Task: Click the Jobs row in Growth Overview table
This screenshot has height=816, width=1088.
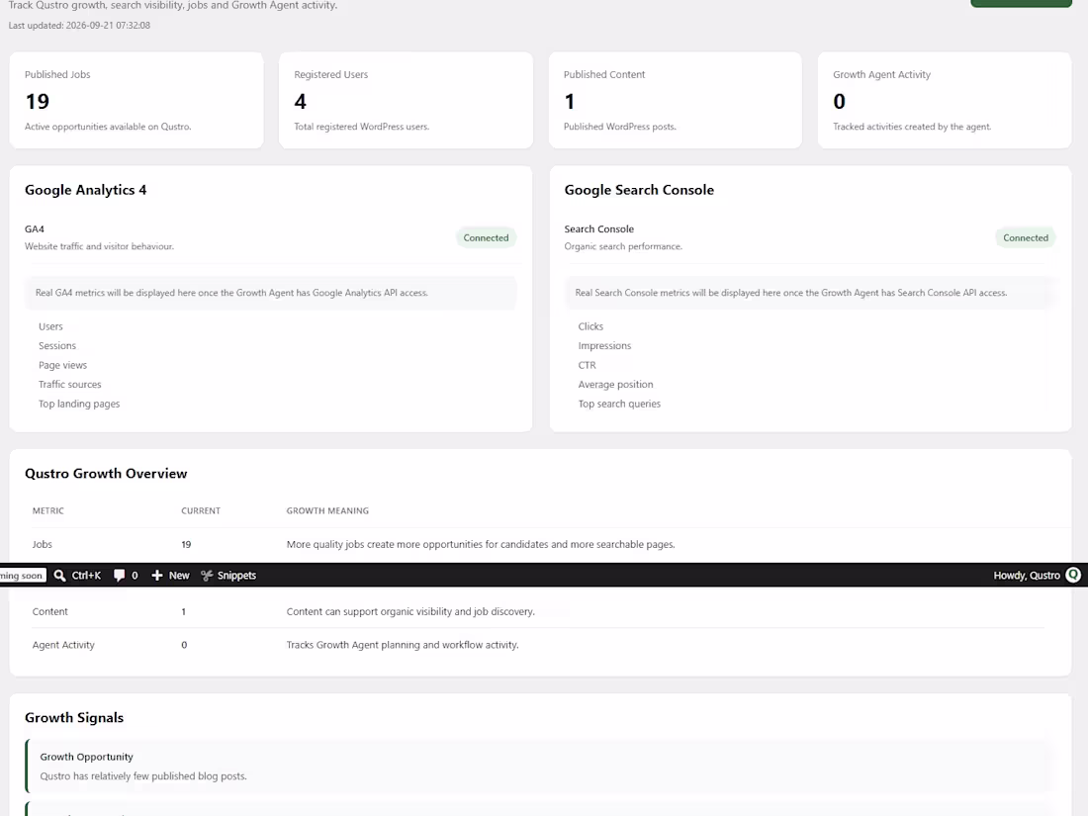Action: click(x=538, y=545)
